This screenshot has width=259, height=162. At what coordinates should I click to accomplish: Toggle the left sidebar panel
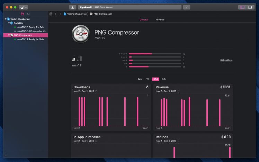(x=242, y=7)
